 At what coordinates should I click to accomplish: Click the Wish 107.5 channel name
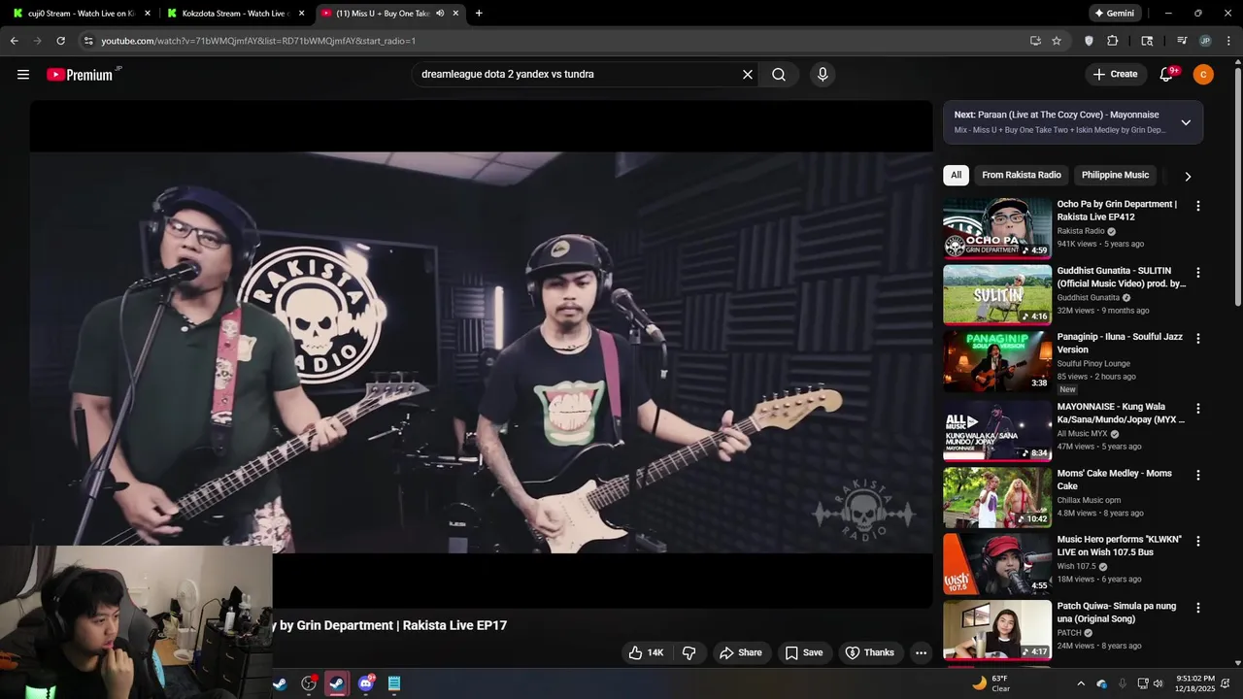(1076, 567)
